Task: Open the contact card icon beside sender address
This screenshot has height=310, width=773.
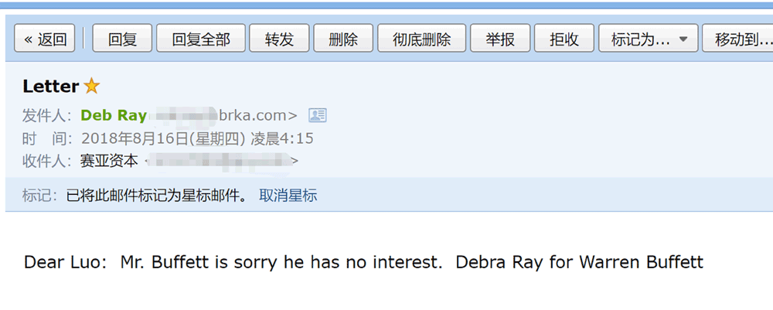Action: coord(318,115)
